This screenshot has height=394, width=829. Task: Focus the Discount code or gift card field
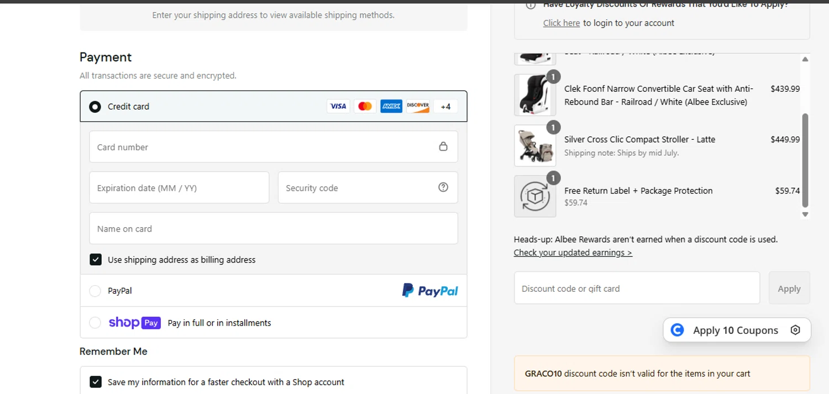coord(637,288)
